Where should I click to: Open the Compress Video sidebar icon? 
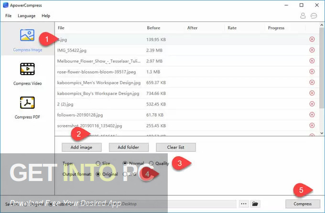coord(27,69)
